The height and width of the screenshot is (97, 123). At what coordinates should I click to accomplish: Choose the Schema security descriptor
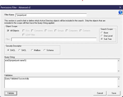click(45, 50)
